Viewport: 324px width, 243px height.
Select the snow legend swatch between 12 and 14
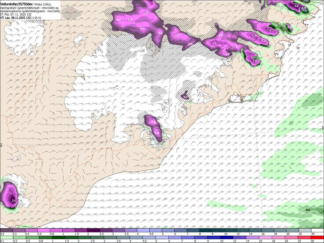(x=243, y=230)
